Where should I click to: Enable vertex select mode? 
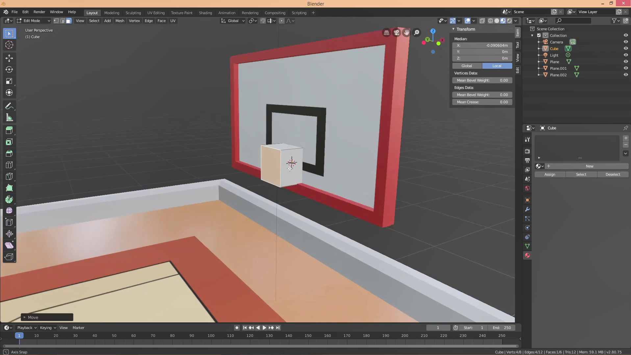56,21
